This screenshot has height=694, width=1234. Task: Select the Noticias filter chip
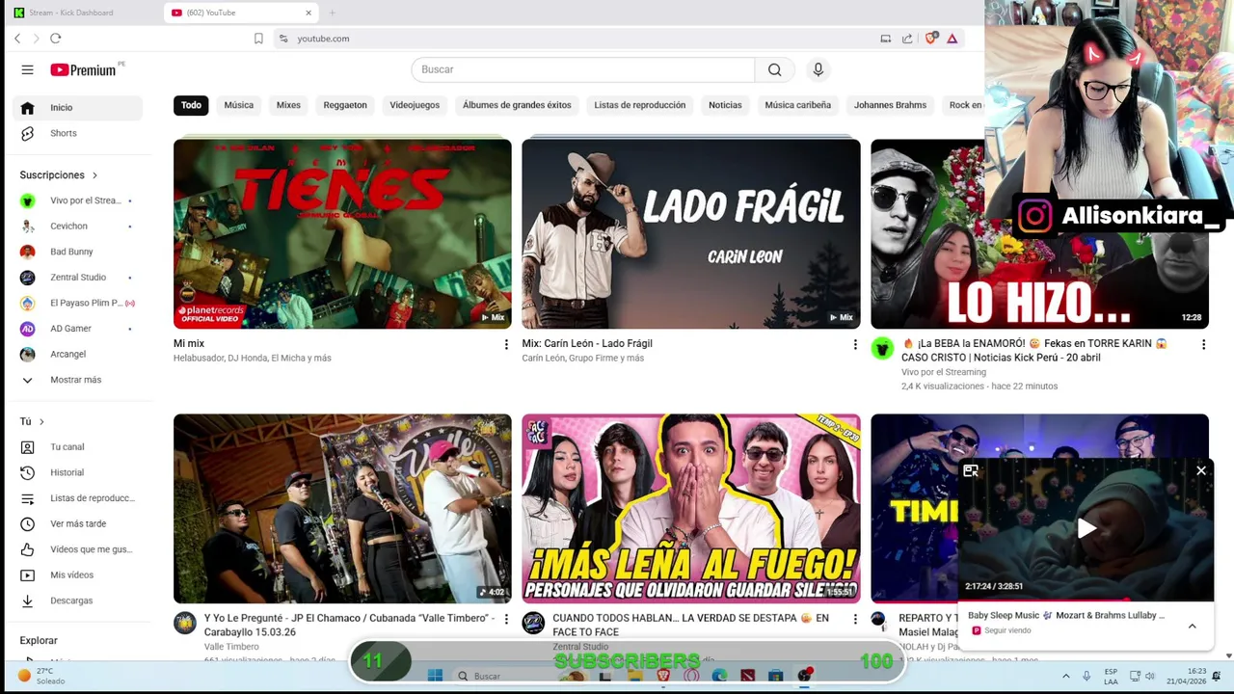pyautogui.click(x=725, y=105)
